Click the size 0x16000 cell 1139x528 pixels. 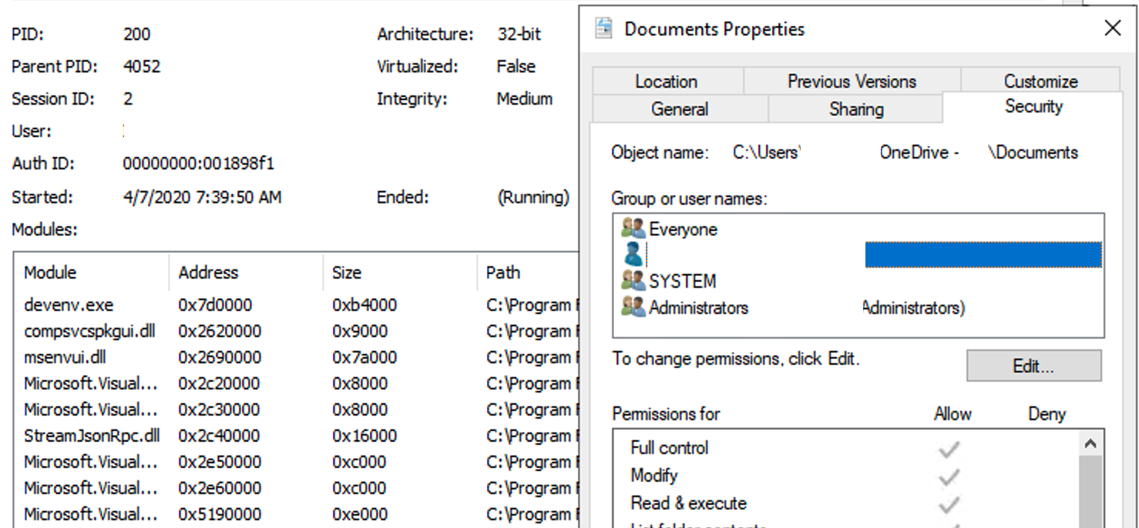pyautogui.click(x=365, y=436)
